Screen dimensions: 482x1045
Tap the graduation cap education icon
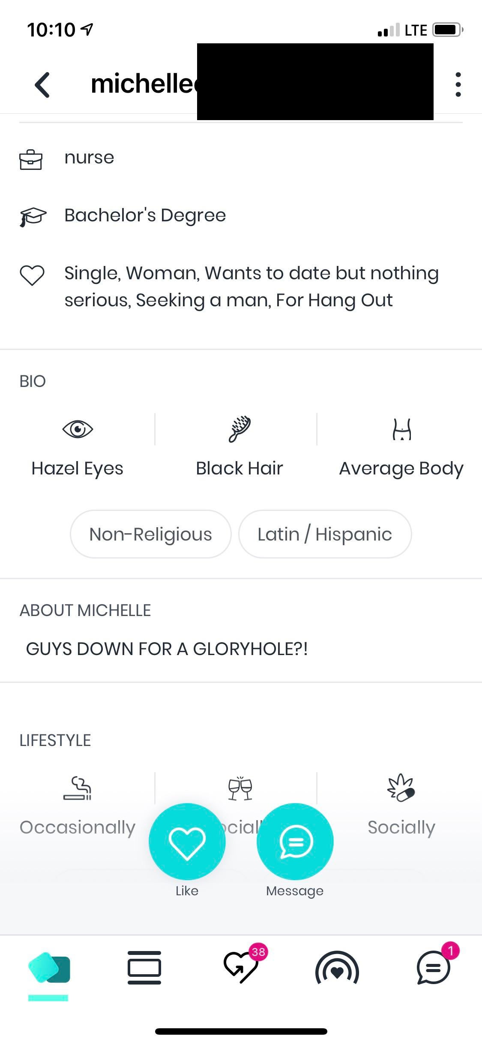(x=33, y=216)
